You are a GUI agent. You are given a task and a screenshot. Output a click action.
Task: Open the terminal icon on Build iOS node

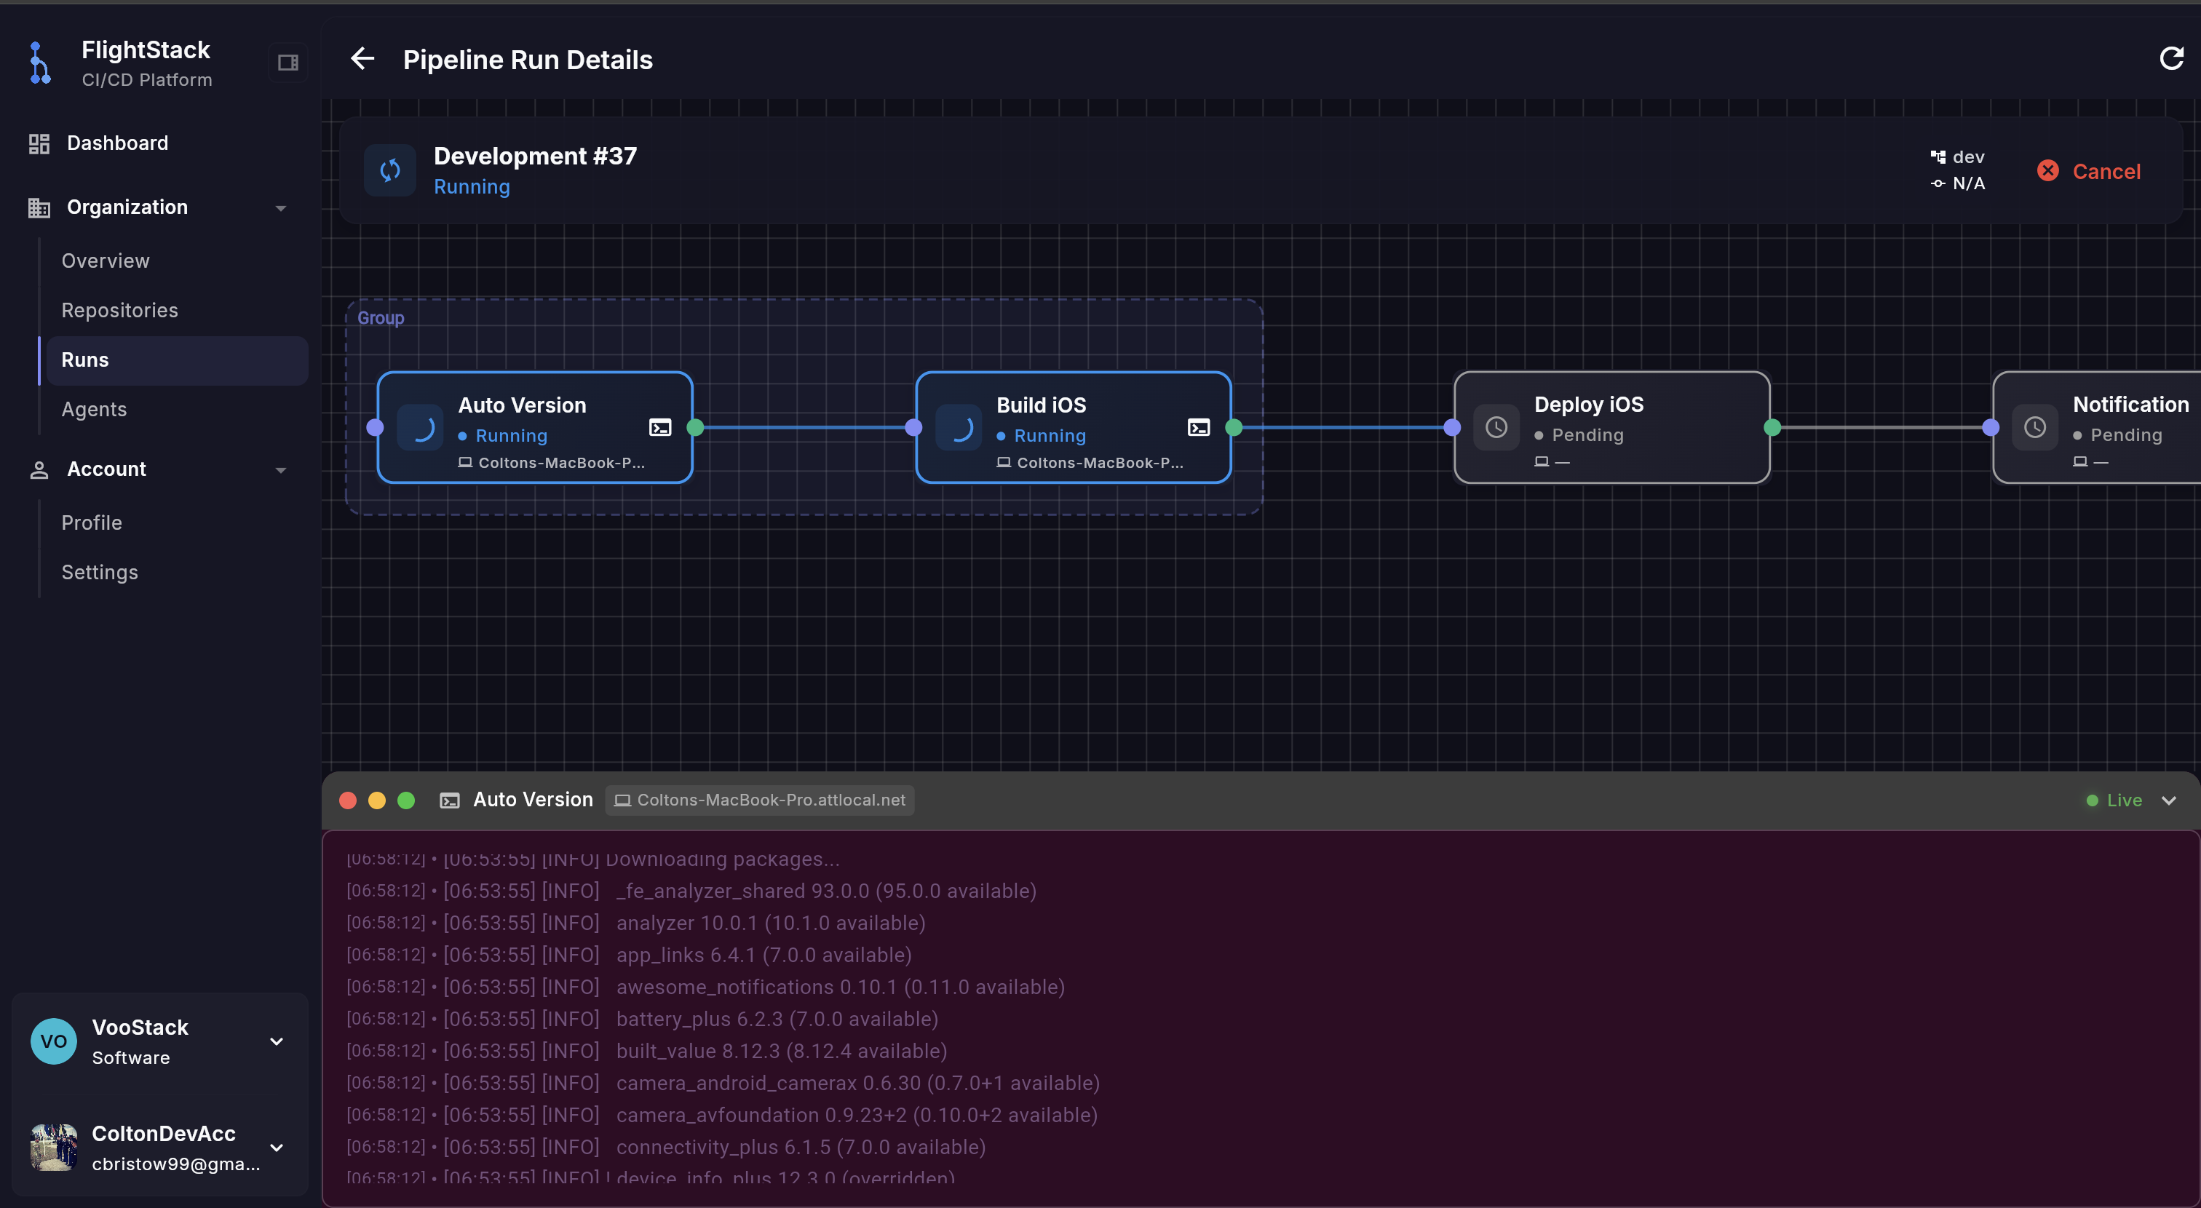1199,427
